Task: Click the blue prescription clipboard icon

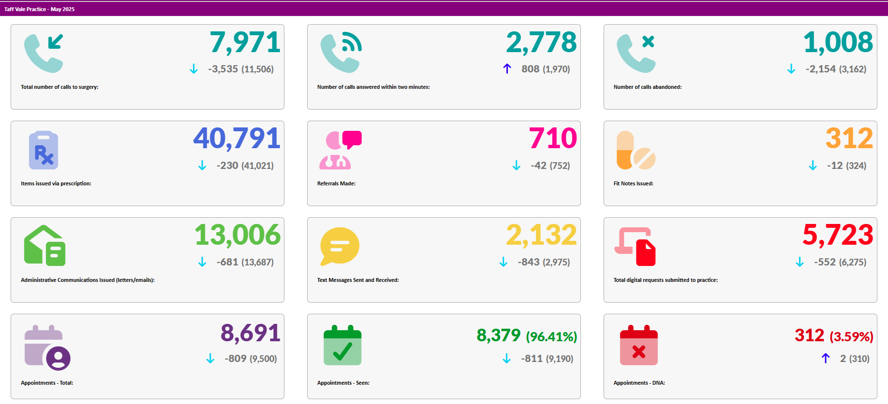Action: [44, 150]
